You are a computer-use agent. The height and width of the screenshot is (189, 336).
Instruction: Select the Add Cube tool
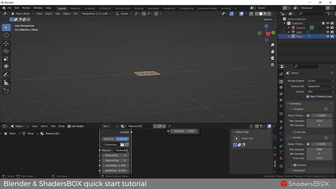click(6, 91)
